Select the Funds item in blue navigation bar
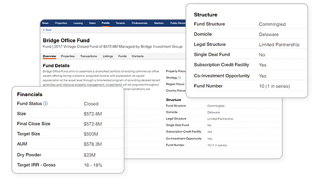320x186 pixels. pyautogui.click(x=105, y=23)
